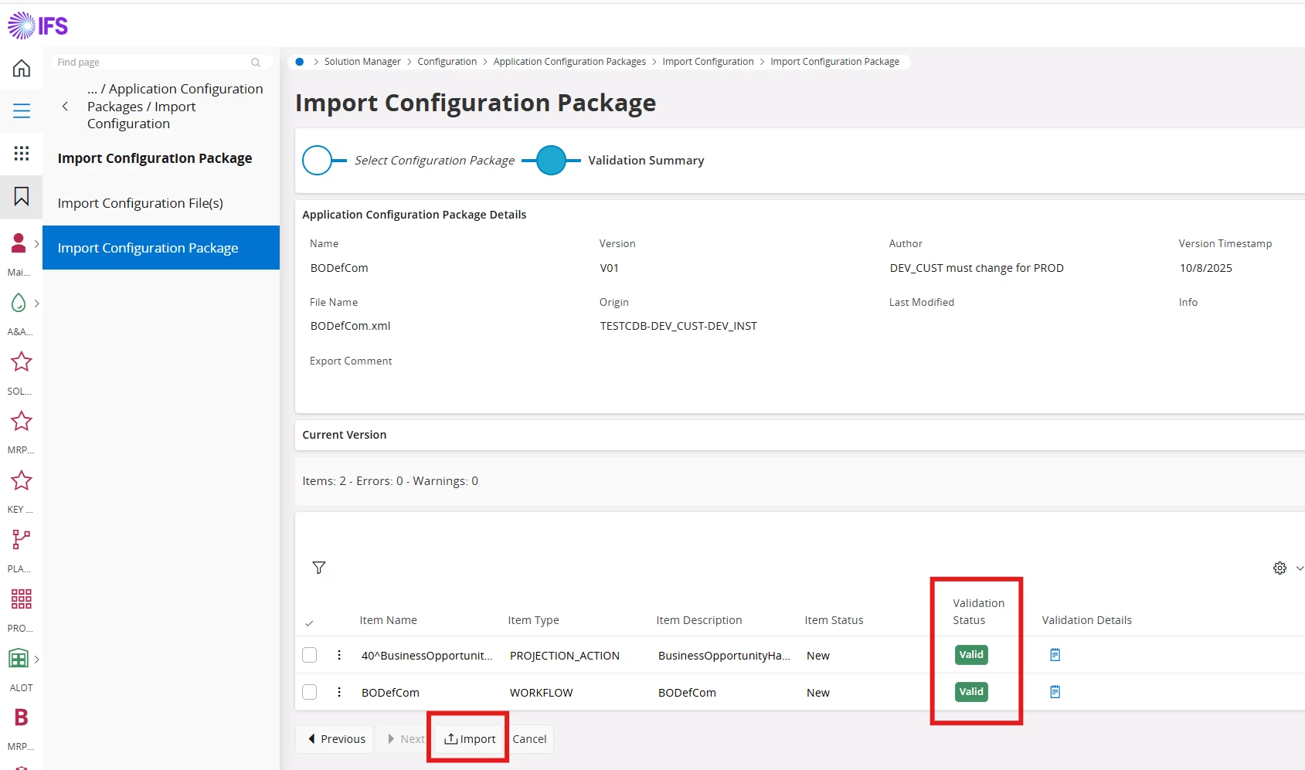Click the Valid badge in the WORKFLOW row
1305x770 pixels.
click(x=971, y=692)
